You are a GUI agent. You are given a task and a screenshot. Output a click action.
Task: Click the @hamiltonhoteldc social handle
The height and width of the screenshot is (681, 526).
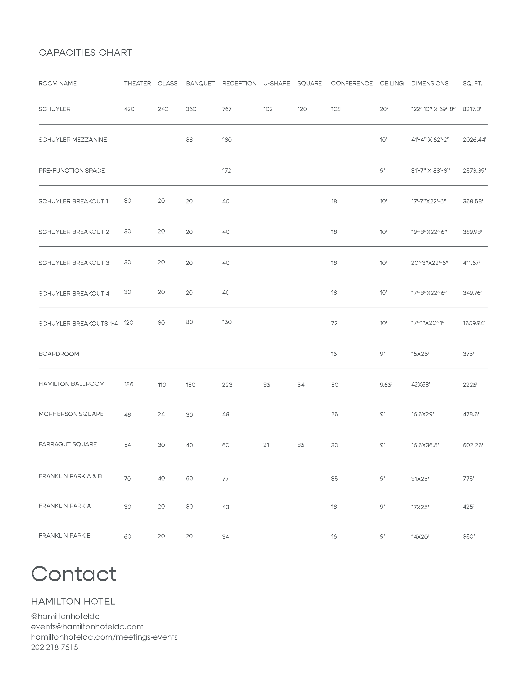[x=65, y=616]
